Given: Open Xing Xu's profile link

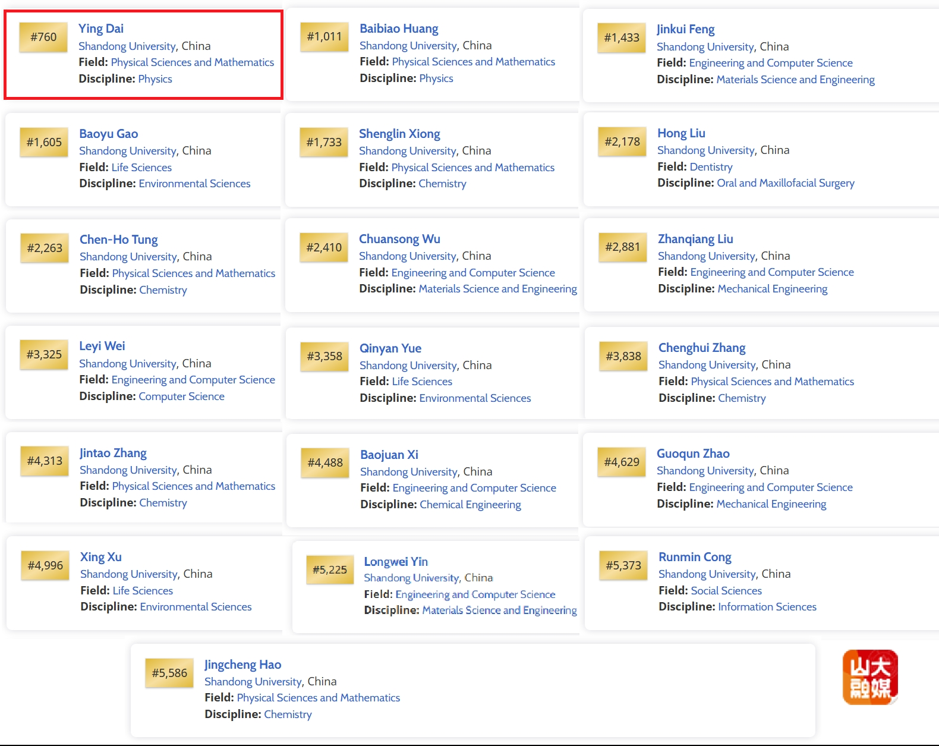Looking at the screenshot, I should (x=101, y=557).
